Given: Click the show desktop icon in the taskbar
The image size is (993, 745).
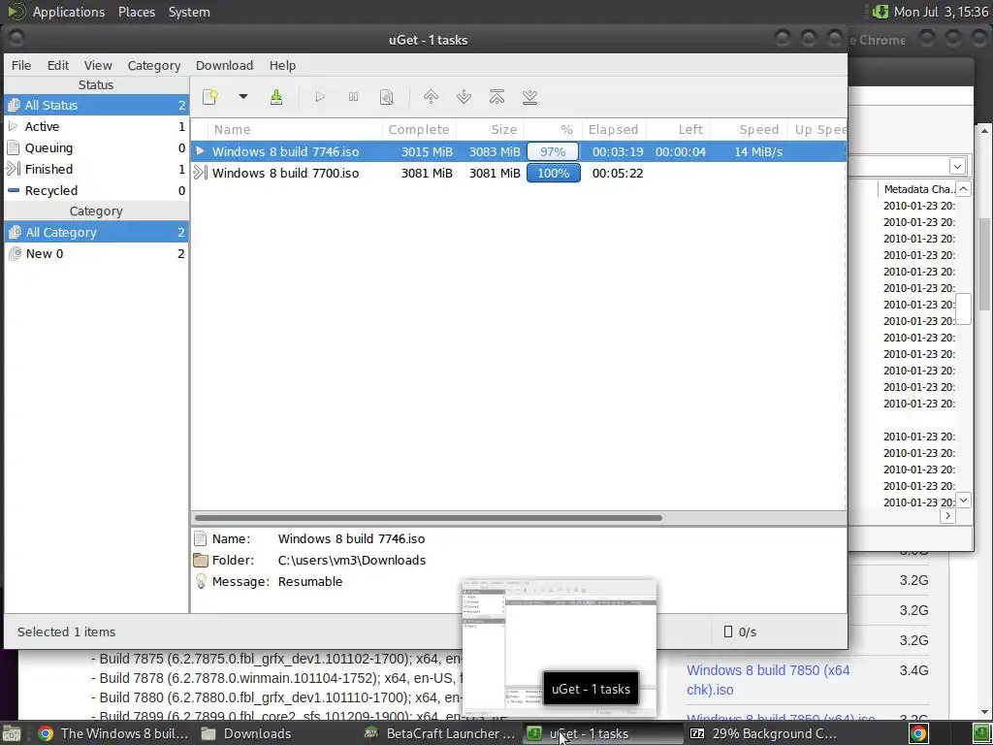Looking at the screenshot, I should click(12, 734).
